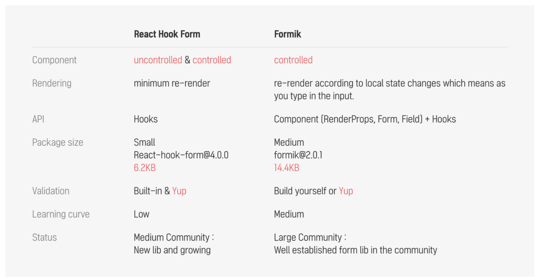Click the 'Component (RenderProps, Form, Field) + Hooks' text
Screen dimensions: 551x280
point(365,119)
